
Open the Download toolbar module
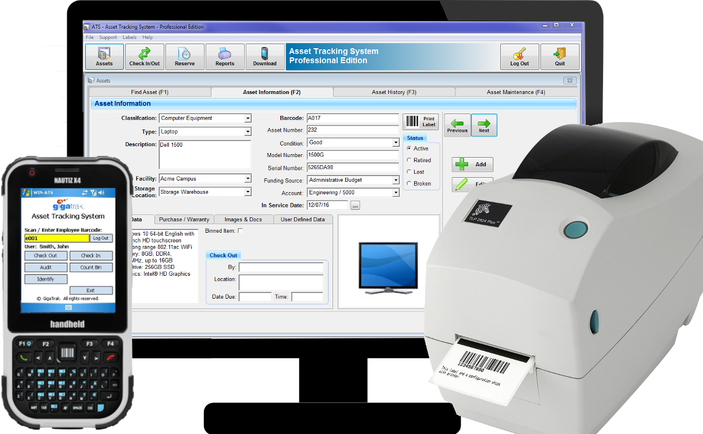tap(265, 57)
